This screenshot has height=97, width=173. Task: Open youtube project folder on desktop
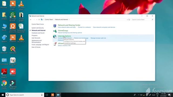point(21,17)
